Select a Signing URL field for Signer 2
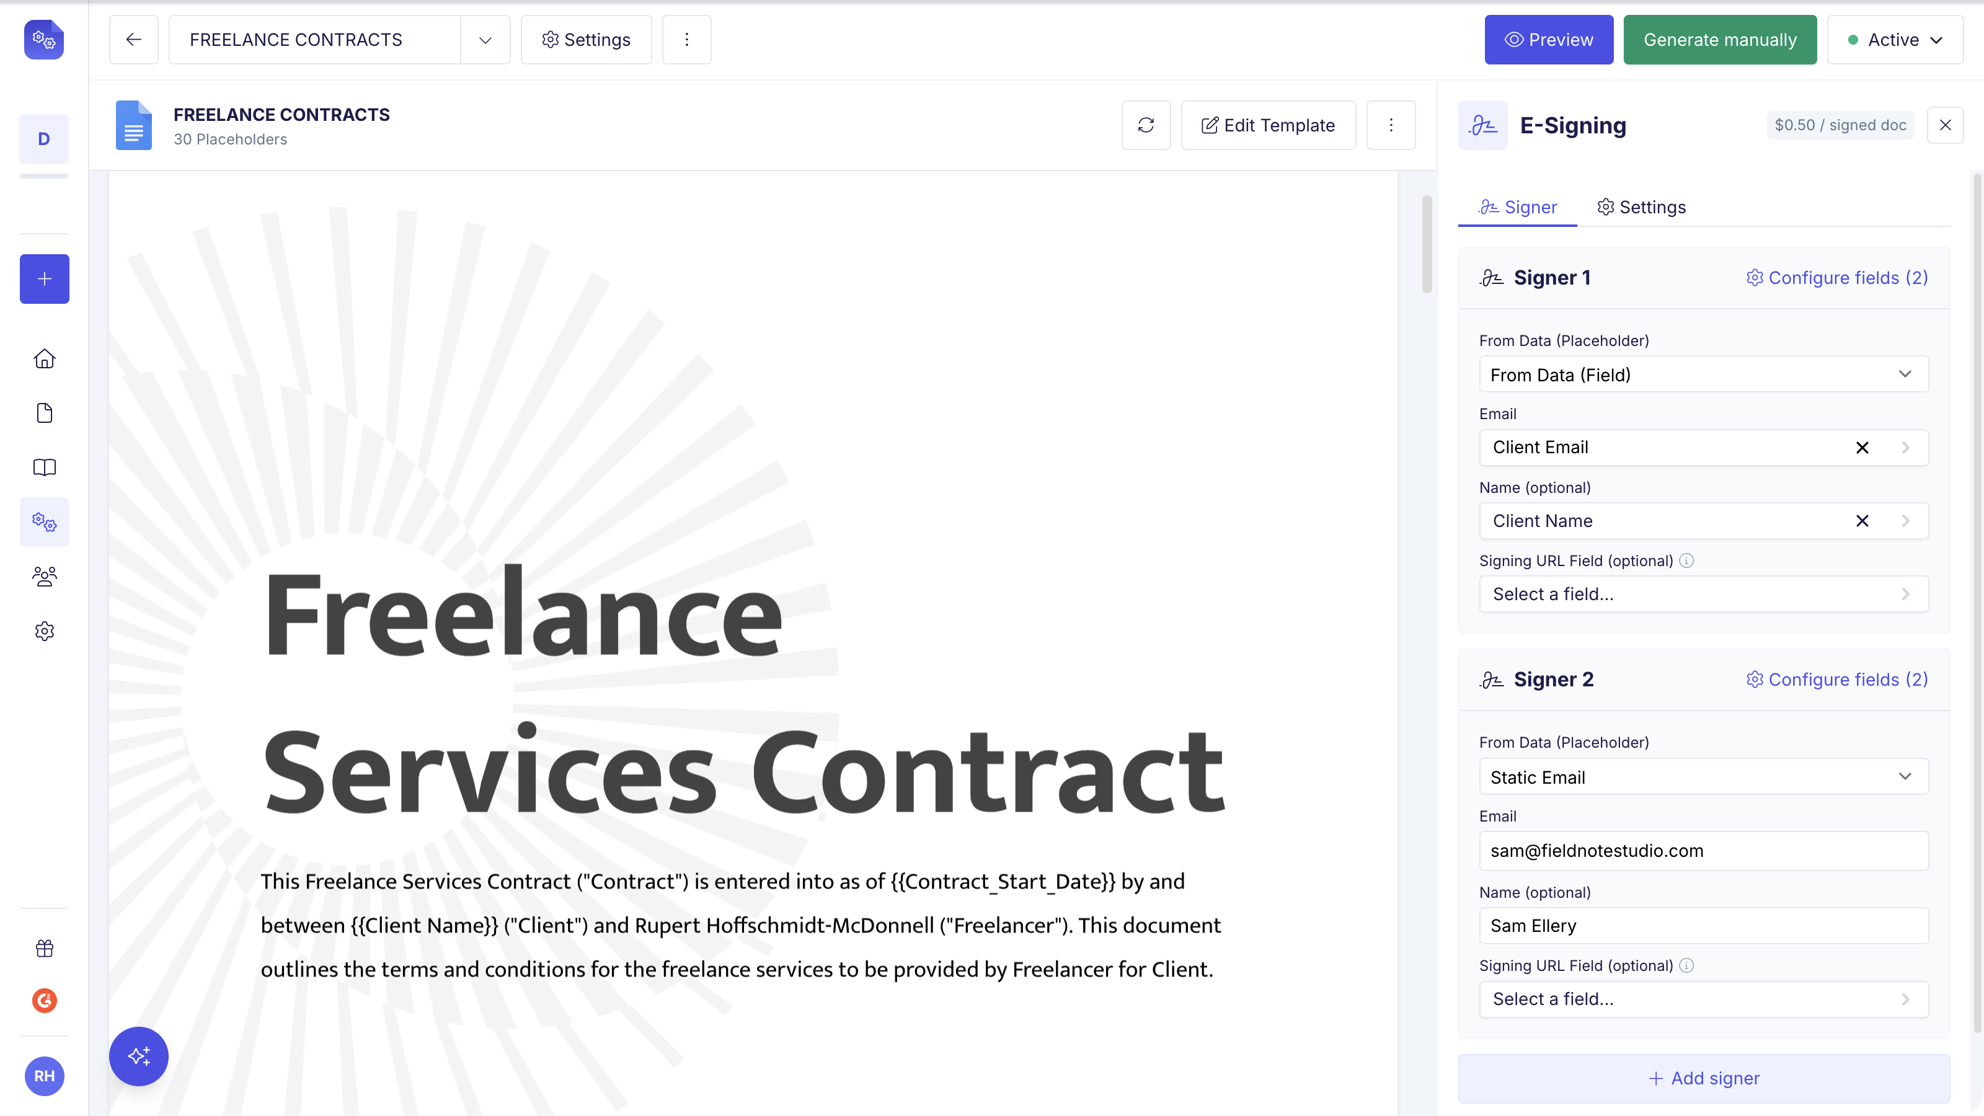Screen dimensions: 1984x1116 (x=1704, y=999)
